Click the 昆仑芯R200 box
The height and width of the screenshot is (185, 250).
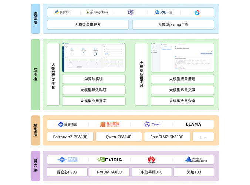67,172
